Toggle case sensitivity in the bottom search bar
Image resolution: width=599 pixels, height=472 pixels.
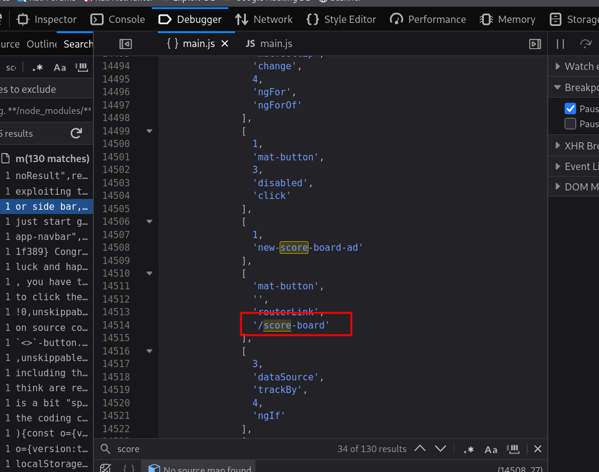point(491,449)
